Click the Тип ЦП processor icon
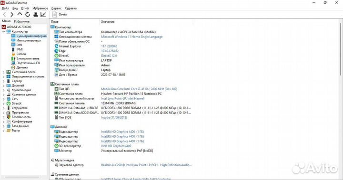This screenshot has height=180, width=343. tap(56, 89)
